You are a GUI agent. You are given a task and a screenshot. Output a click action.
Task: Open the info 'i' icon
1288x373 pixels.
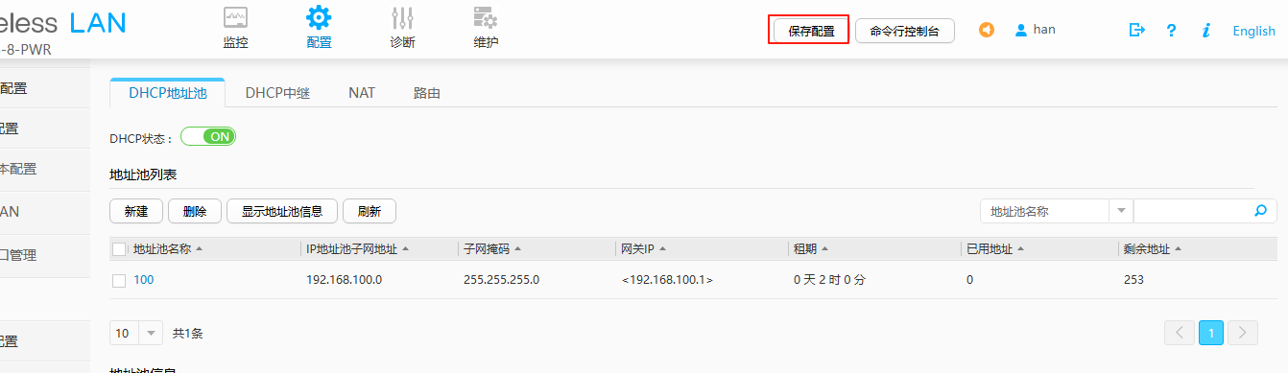(x=1205, y=31)
